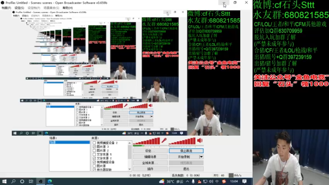Screen dimensions: 329x185
Task: Uncheck the 图片源 3 source
Action: pyautogui.click(x=94, y=147)
